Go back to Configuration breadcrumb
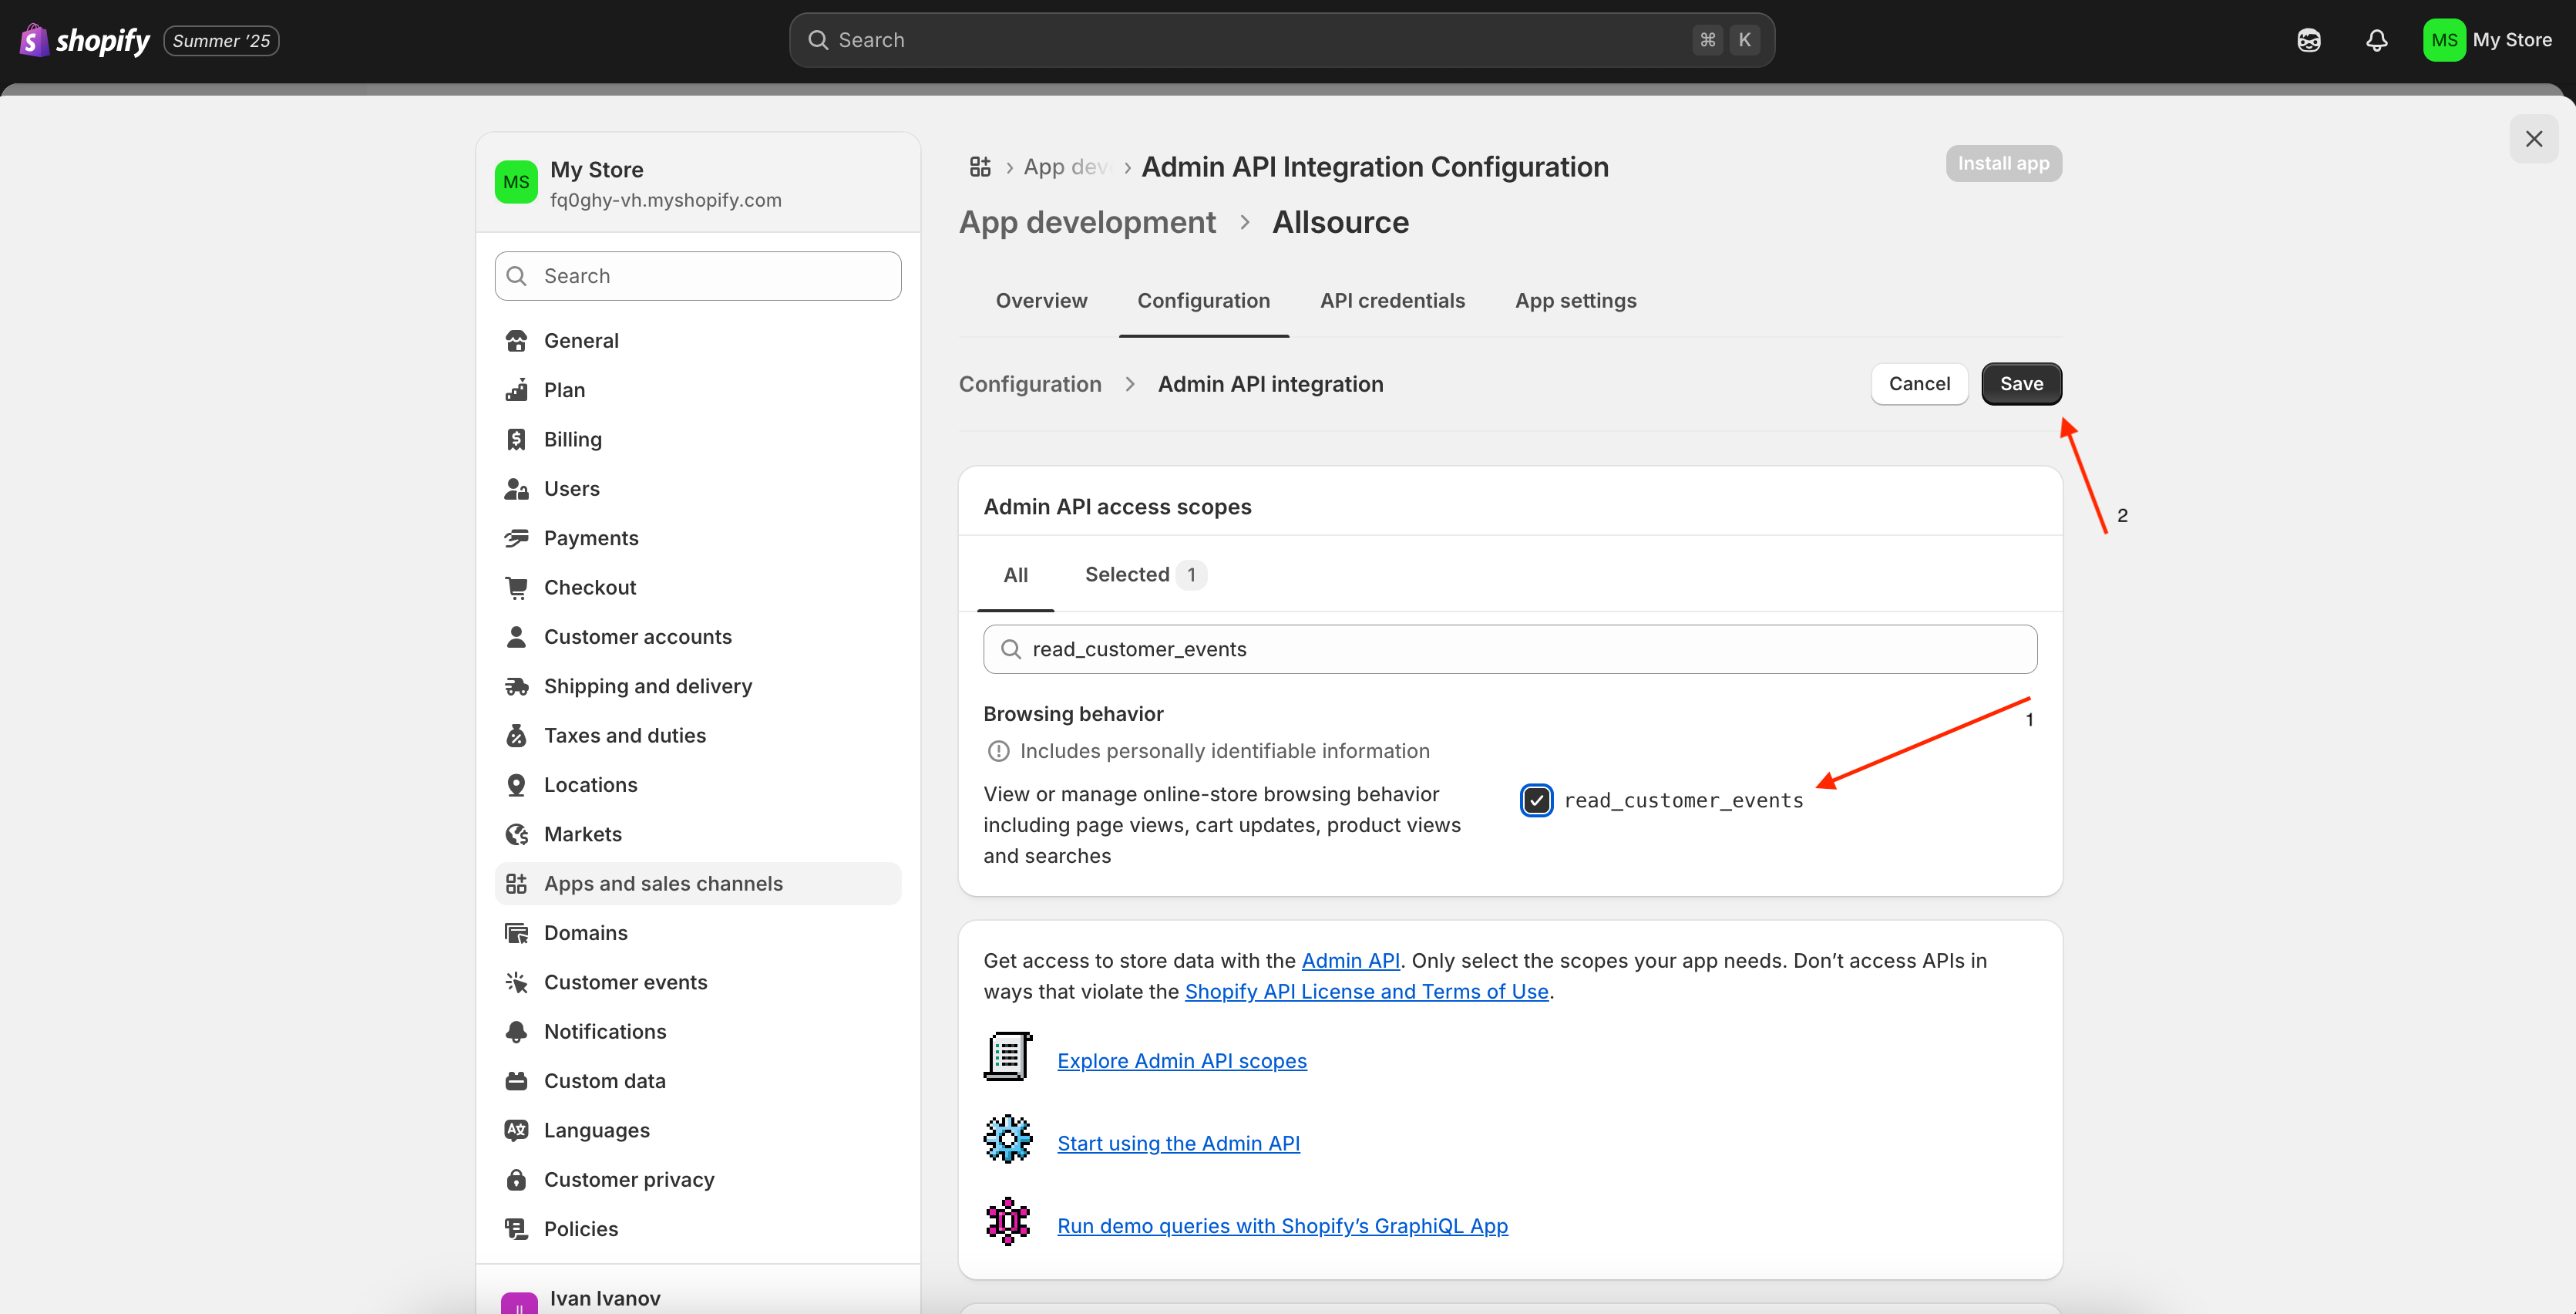The image size is (2576, 1314). (x=1030, y=384)
